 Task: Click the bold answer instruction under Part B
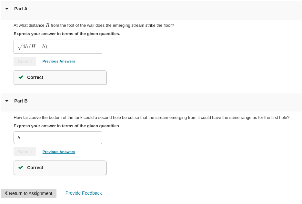click(67, 126)
